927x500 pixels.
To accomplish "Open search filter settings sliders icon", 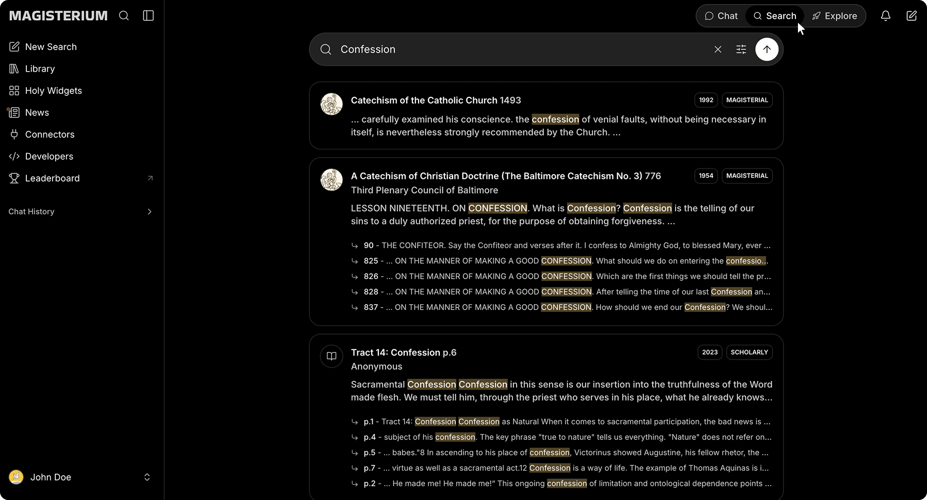I will click(x=741, y=49).
